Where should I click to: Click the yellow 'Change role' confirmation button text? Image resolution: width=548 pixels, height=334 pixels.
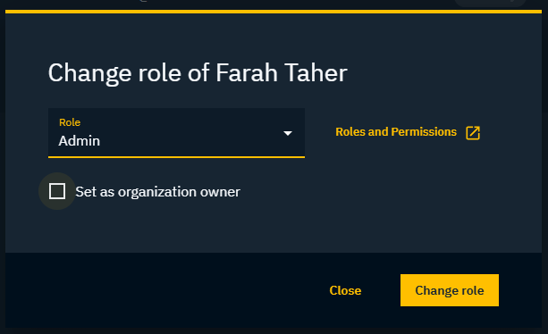tap(450, 290)
